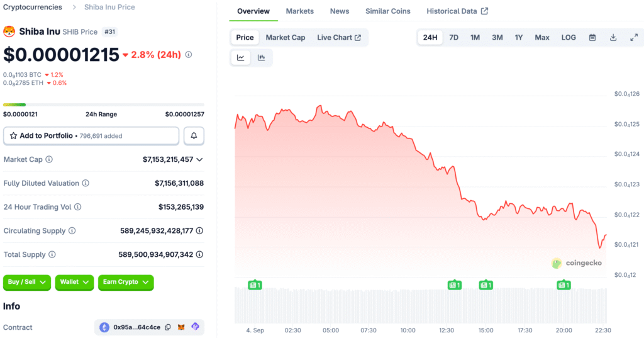Open Earn Crypto dropdown
This screenshot has height=338, width=644.
[x=126, y=282]
